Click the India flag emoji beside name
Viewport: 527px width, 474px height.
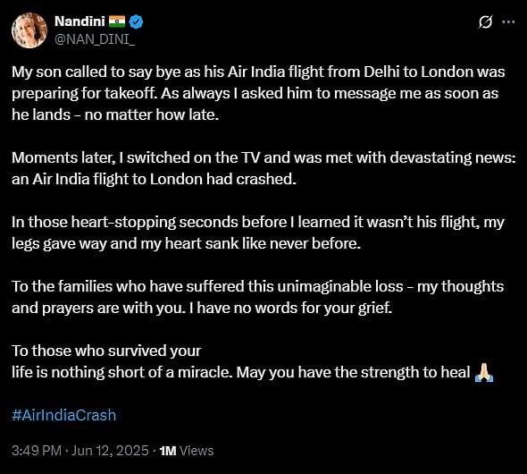117,21
